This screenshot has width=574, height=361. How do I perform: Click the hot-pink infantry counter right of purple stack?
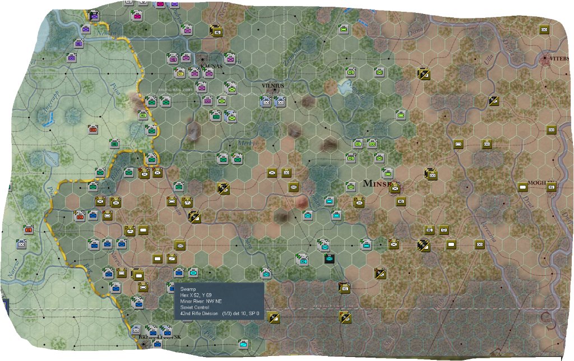[137, 16]
